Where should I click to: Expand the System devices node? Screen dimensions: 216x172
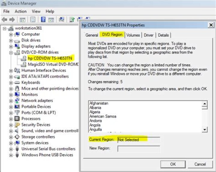click(x=11, y=143)
